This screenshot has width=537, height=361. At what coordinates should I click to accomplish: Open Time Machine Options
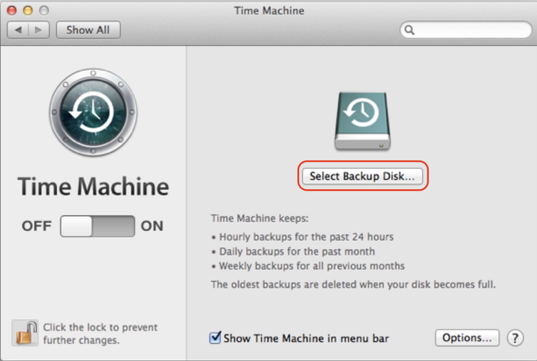coord(466,337)
